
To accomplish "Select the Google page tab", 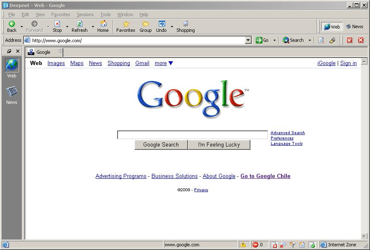I will (x=44, y=52).
